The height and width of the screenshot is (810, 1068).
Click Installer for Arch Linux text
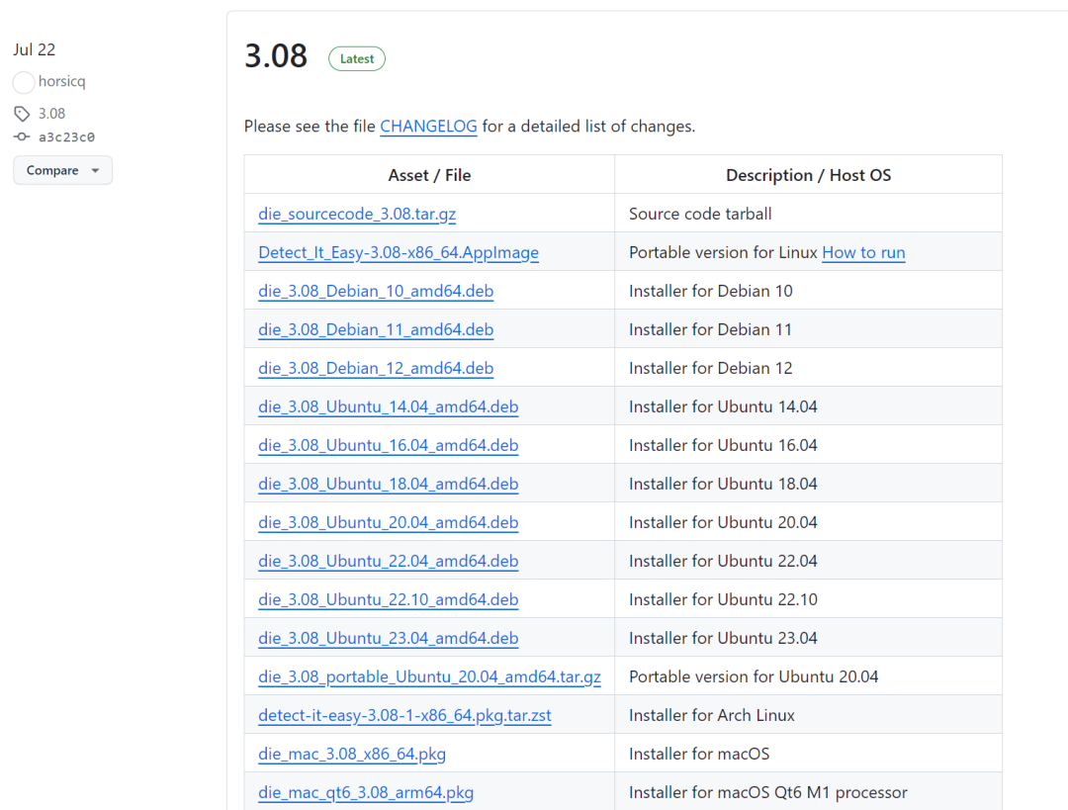tap(712, 715)
